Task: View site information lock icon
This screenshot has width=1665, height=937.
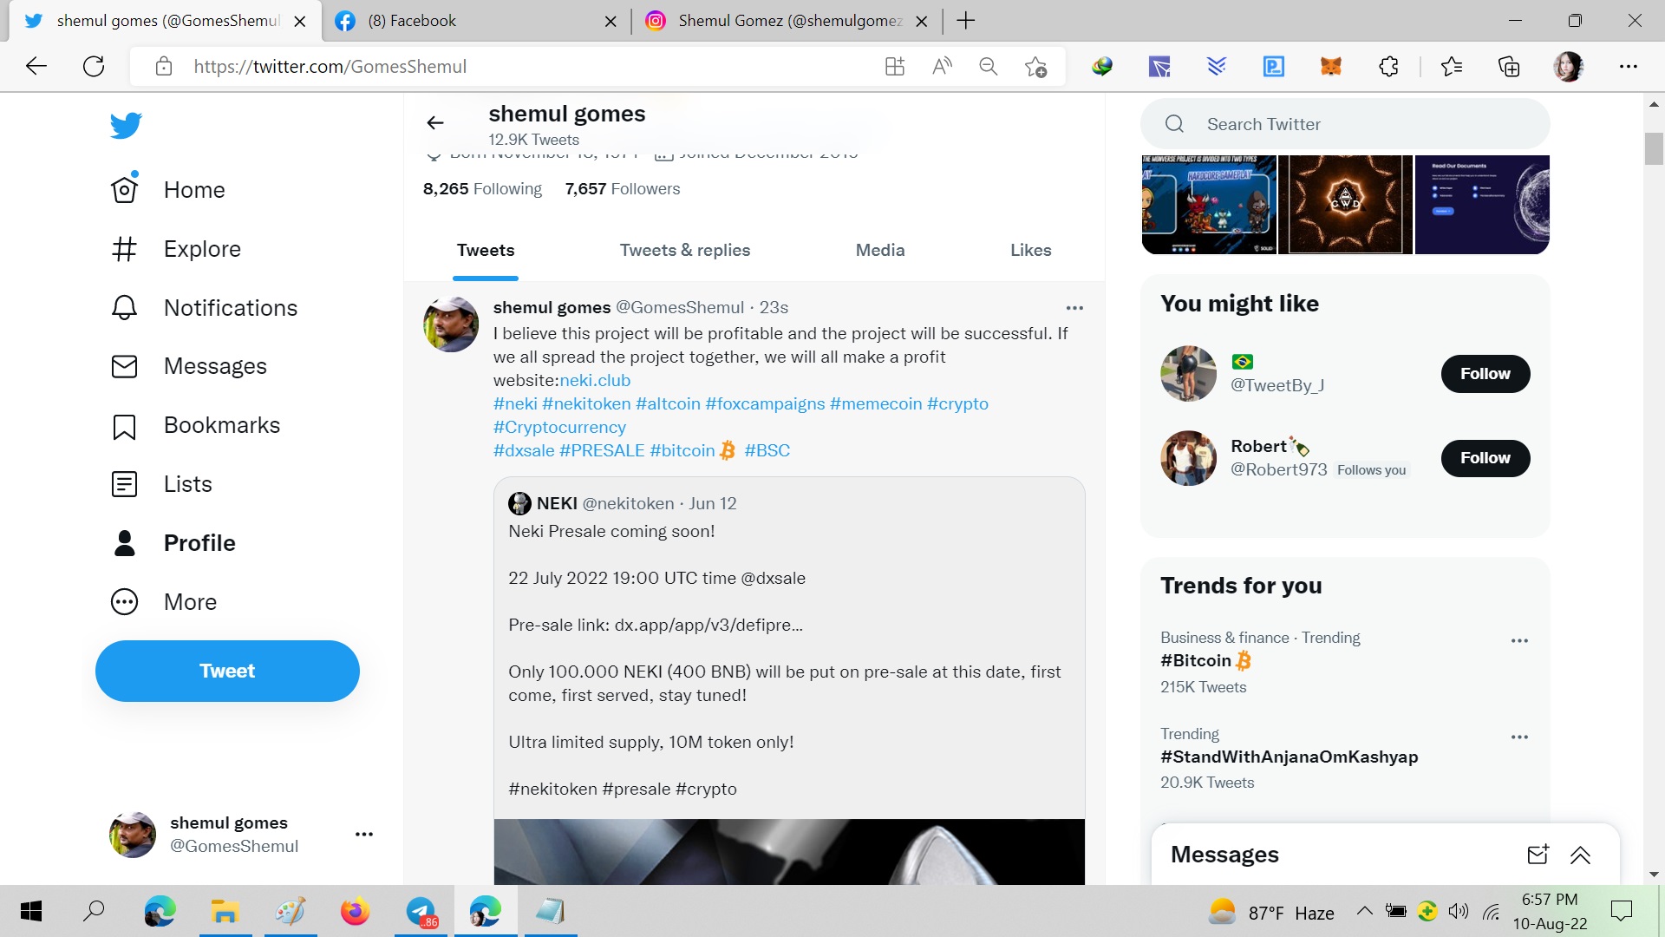Action: 164,66
